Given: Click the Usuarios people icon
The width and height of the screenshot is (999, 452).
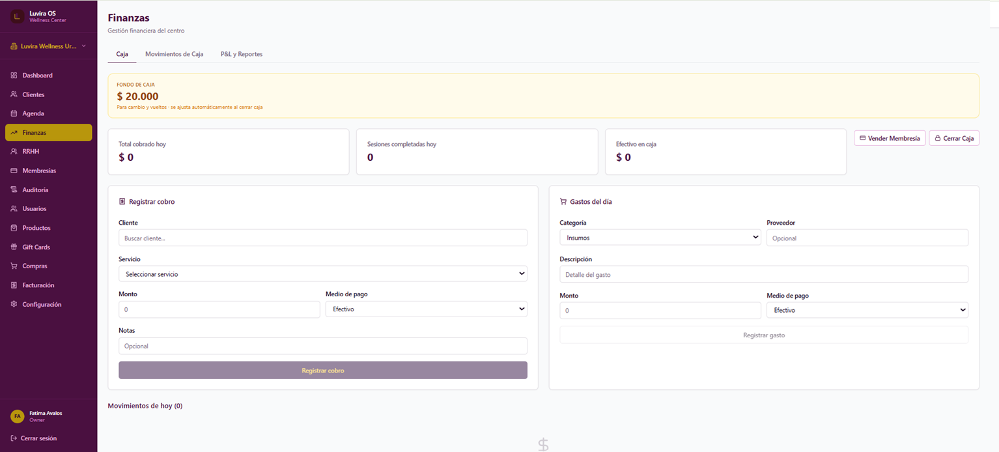Looking at the screenshot, I should tap(14, 208).
